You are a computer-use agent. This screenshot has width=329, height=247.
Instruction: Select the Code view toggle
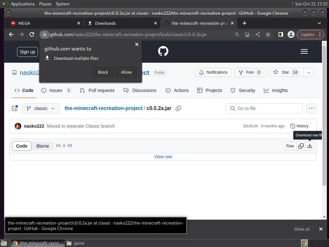(x=22, y=146)
